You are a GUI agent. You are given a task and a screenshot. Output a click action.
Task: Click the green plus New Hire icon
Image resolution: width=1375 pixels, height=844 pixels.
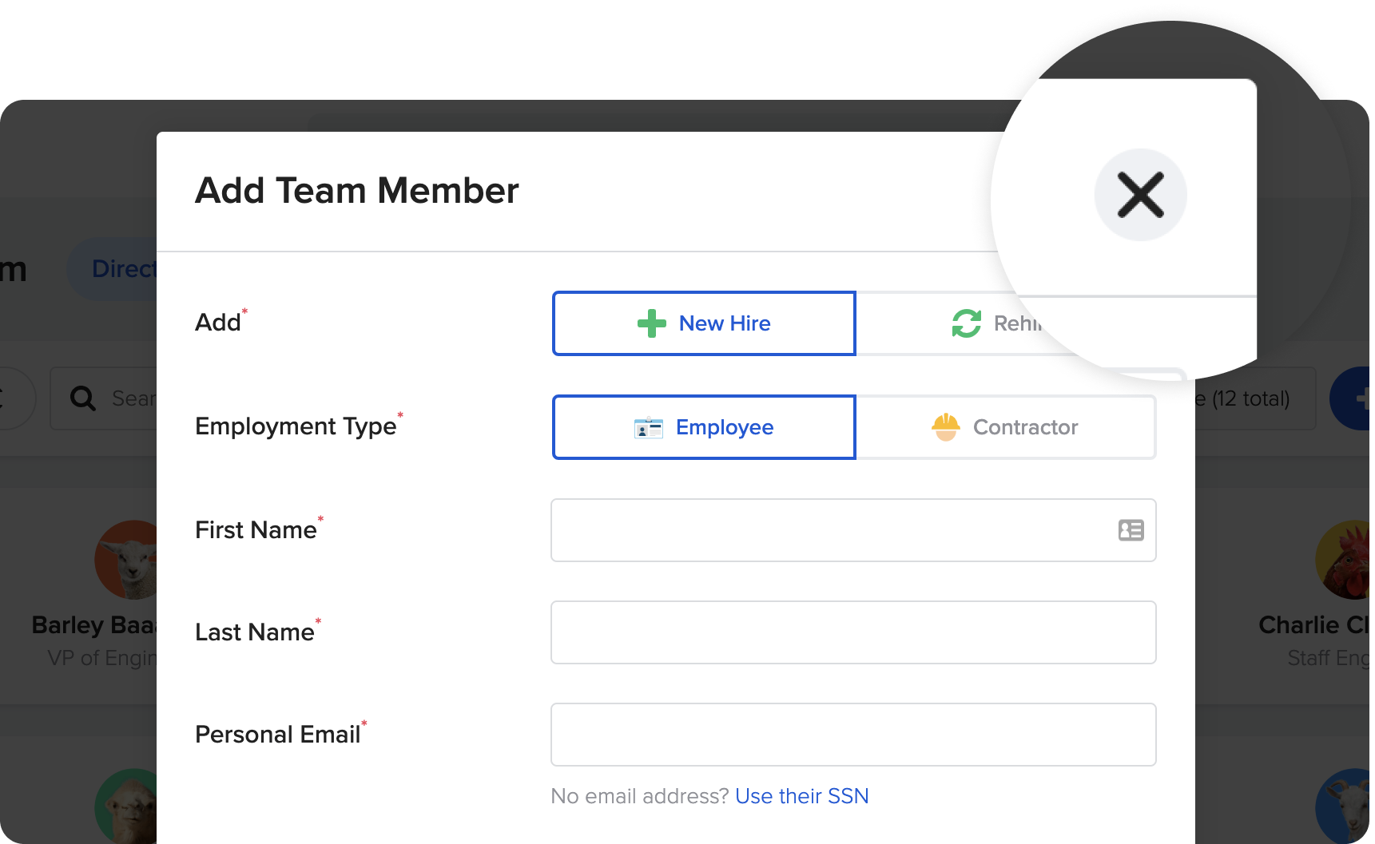(651, 323)
